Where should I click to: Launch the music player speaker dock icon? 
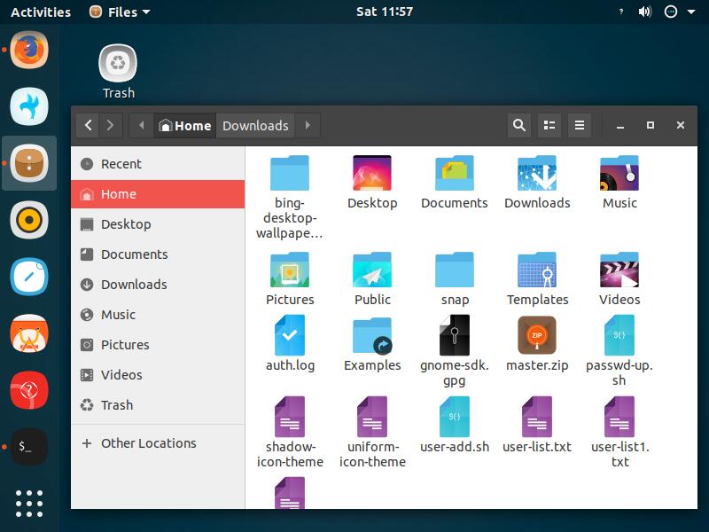[x=29, y=220]
